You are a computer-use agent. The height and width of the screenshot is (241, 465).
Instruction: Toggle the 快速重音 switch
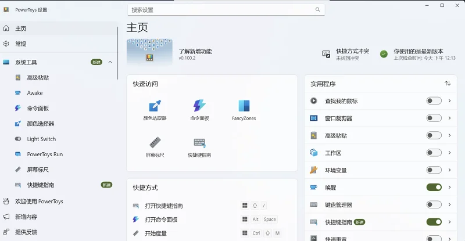pyautogui.click(x=434, y=238)
